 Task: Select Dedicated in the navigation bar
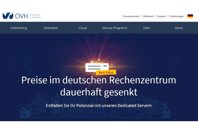pos(51,28)
